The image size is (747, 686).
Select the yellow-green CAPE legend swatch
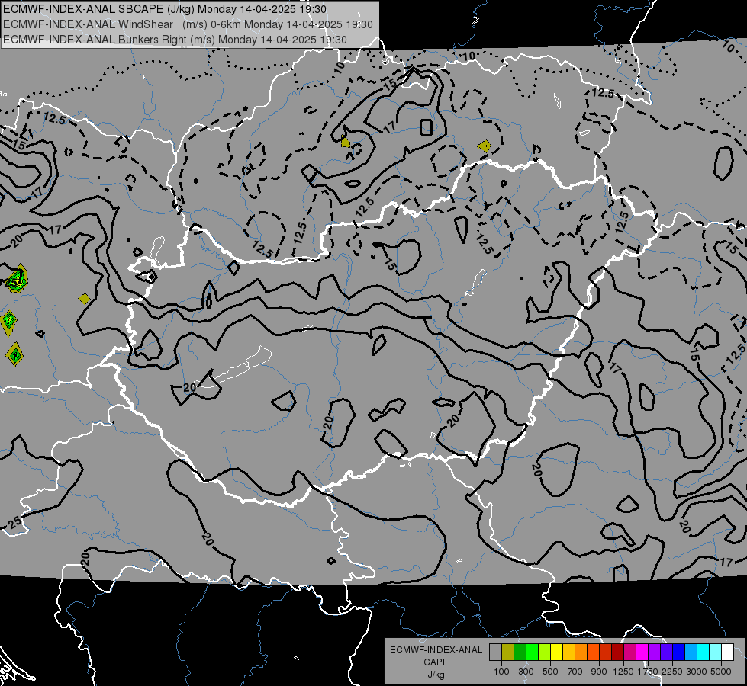[x=544, y=652]
